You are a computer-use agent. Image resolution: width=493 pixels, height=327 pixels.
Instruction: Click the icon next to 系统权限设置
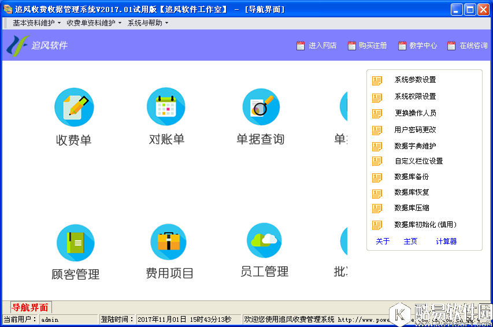coord(377,98)
